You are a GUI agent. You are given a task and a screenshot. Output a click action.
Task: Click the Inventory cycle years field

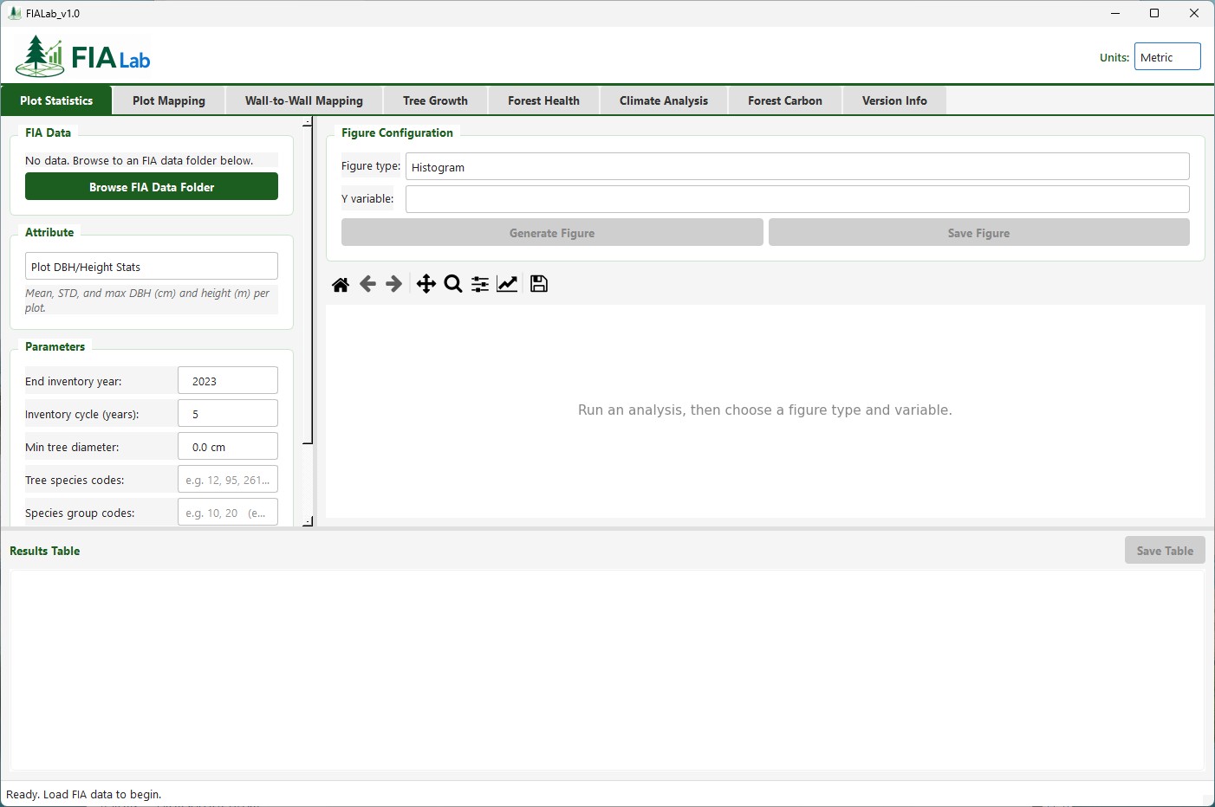pyautogui.click(x=228, y=413)
